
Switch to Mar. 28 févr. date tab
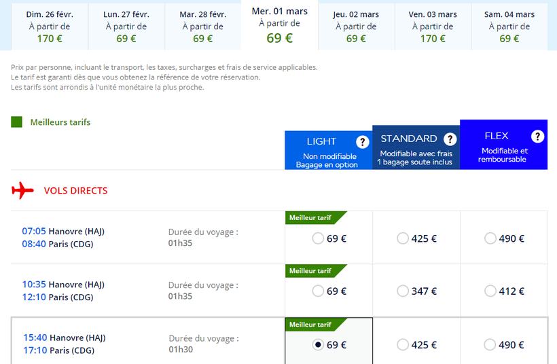point(202,26)
